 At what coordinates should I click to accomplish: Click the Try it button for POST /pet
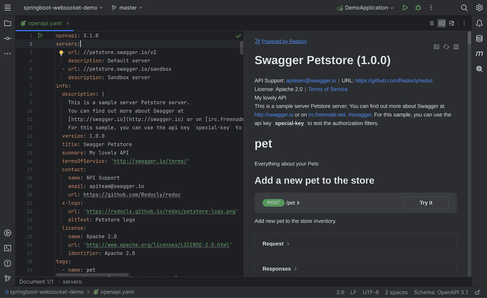pyautogui.click(x=426, y=203)
